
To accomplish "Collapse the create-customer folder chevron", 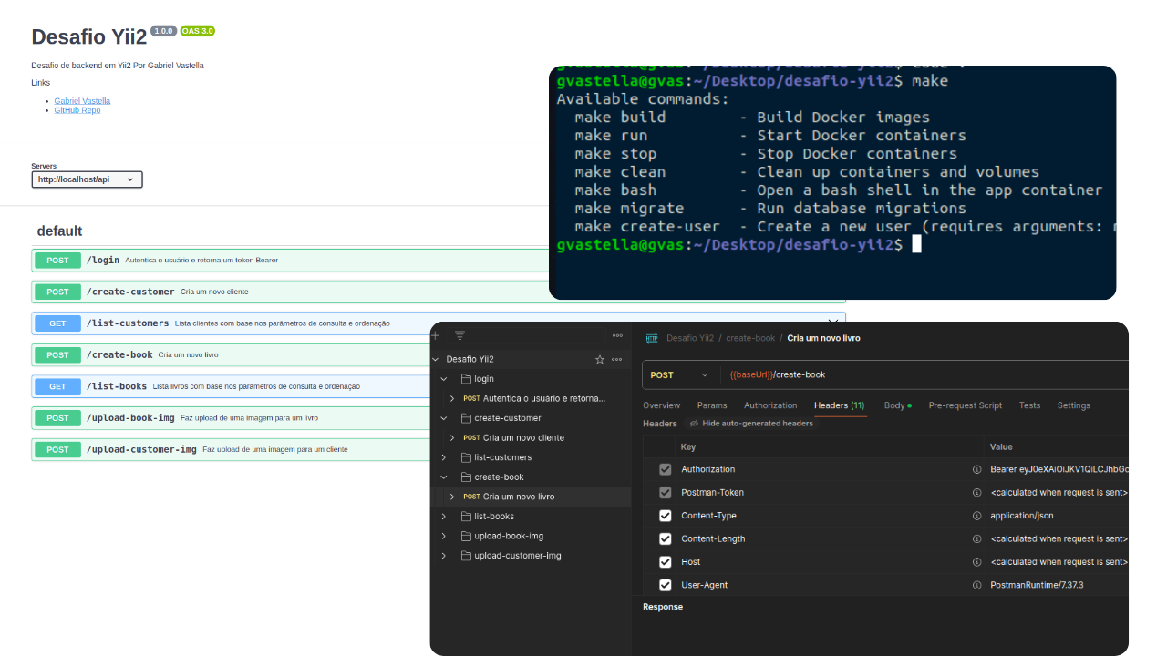I will tap(444, 418).
